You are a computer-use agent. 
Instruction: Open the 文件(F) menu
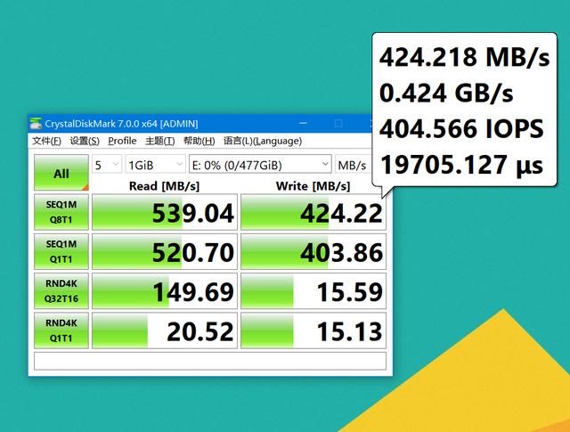(x=46, y=141)
